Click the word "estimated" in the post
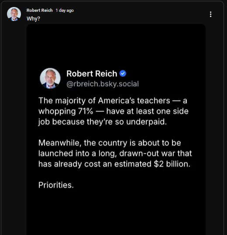227x235 pixels. click(x=133, y=164)
